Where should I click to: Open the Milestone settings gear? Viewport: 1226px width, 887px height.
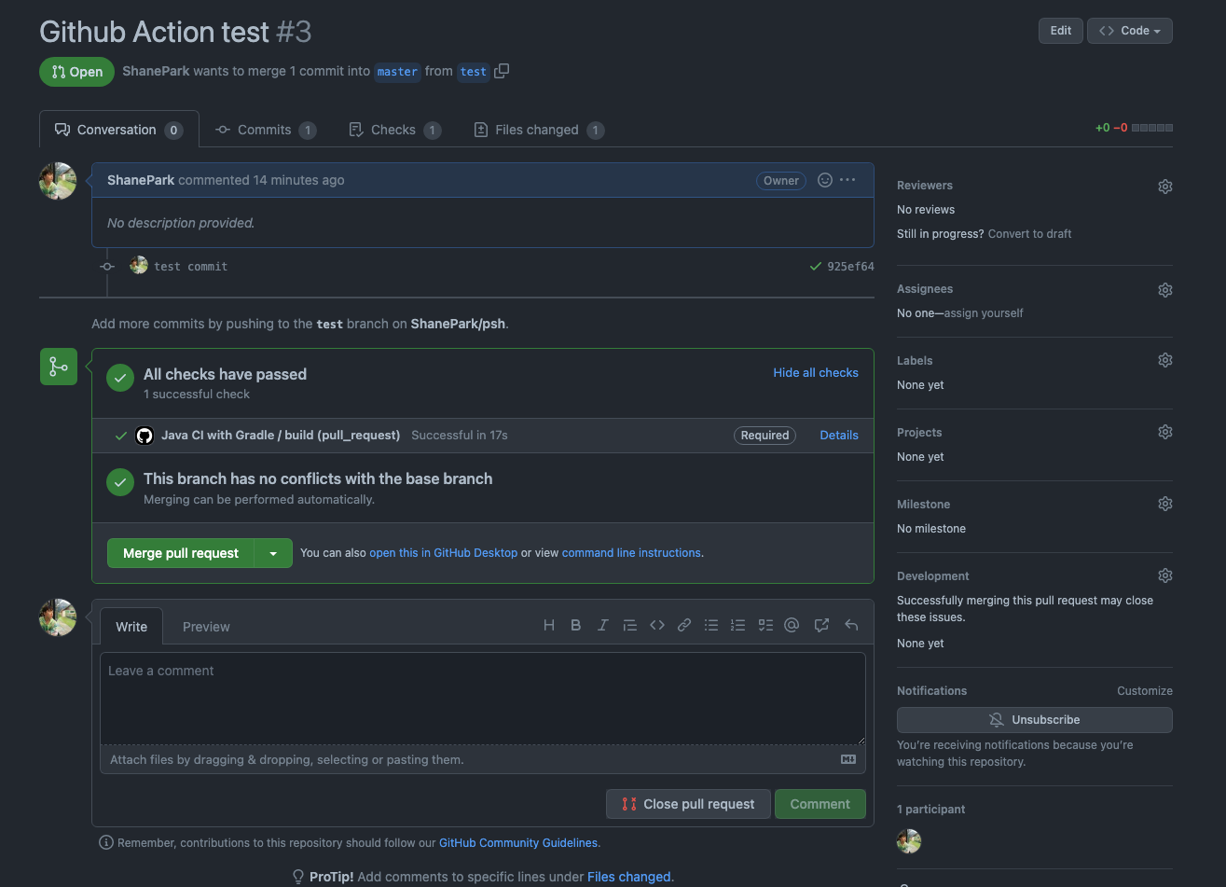click(1164, 504)
